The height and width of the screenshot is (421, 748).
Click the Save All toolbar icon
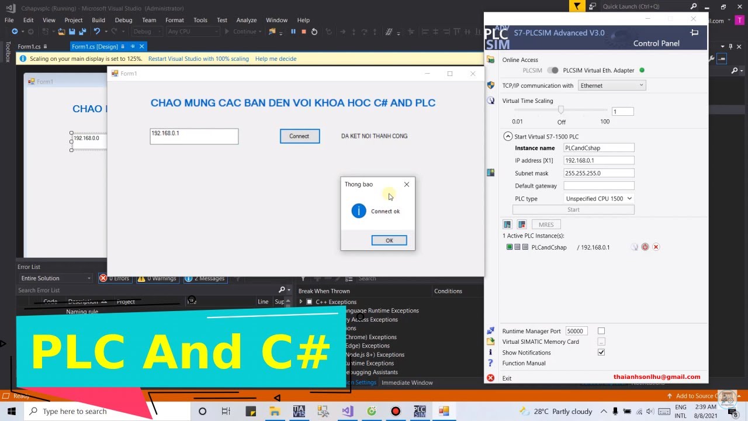81,32
